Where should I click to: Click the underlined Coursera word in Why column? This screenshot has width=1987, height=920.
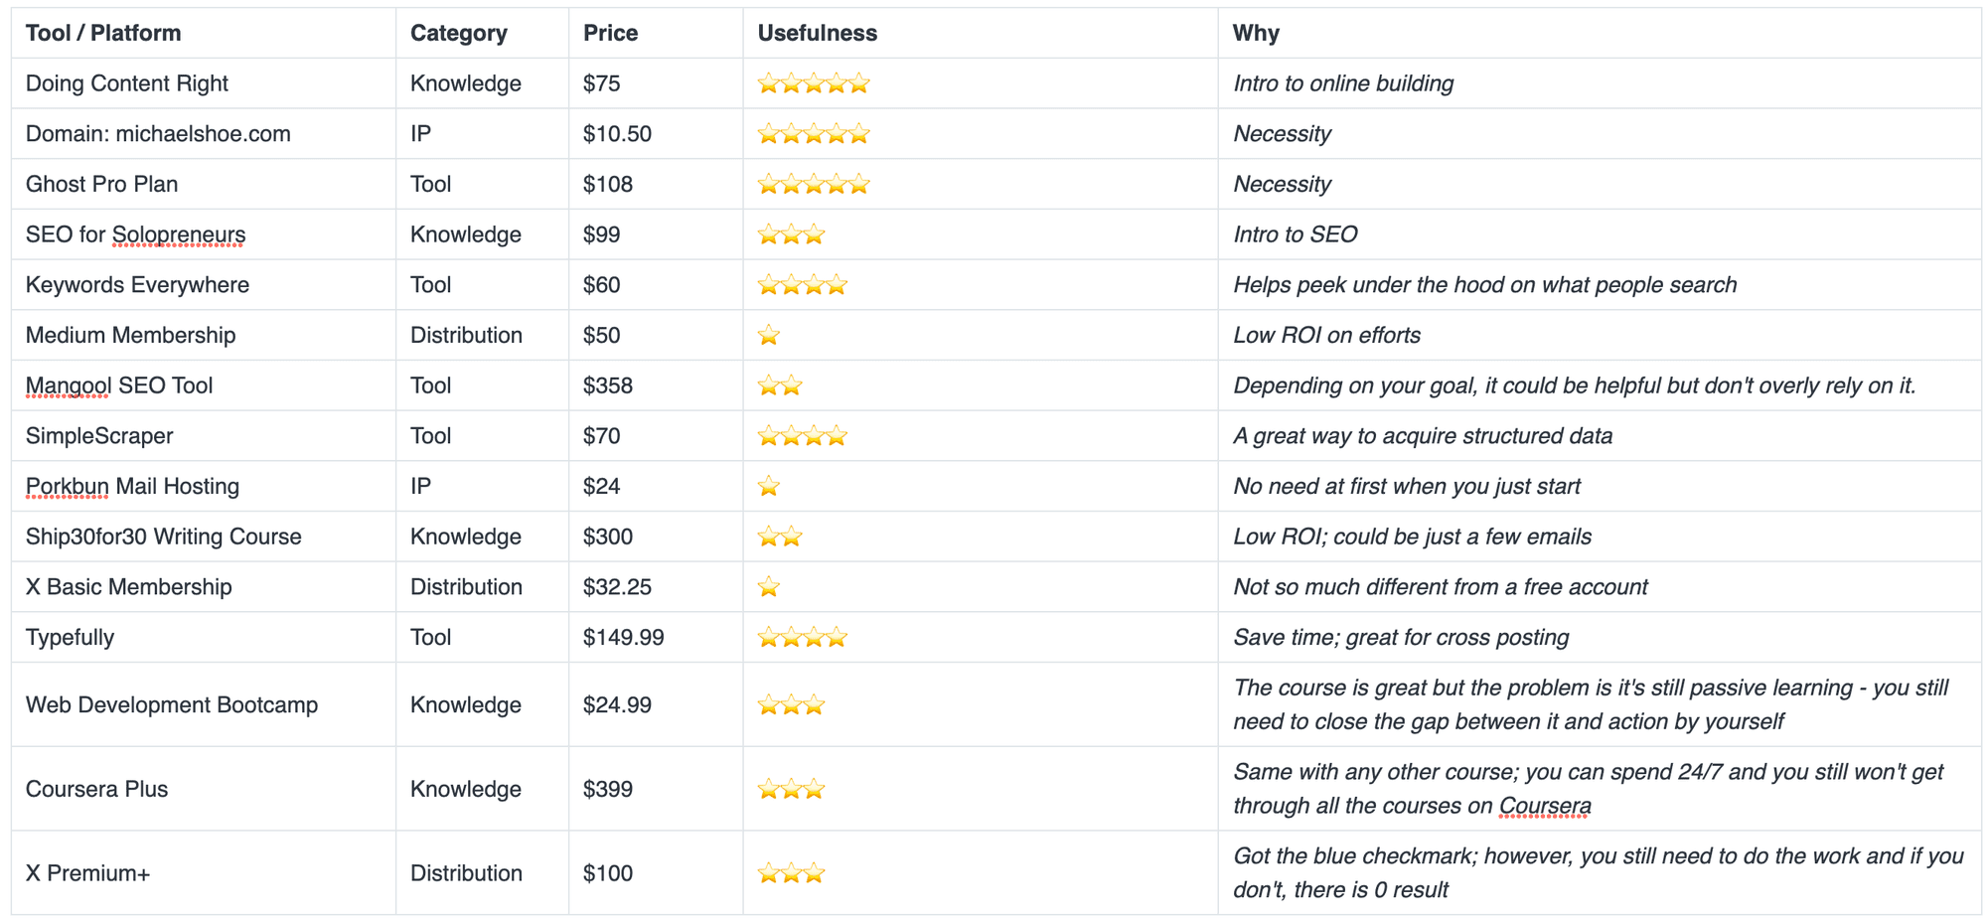pos(1544,806)
